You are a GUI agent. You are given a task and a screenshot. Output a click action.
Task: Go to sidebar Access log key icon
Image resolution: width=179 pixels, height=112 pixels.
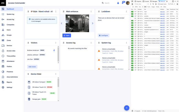click(x=3, y=20)
